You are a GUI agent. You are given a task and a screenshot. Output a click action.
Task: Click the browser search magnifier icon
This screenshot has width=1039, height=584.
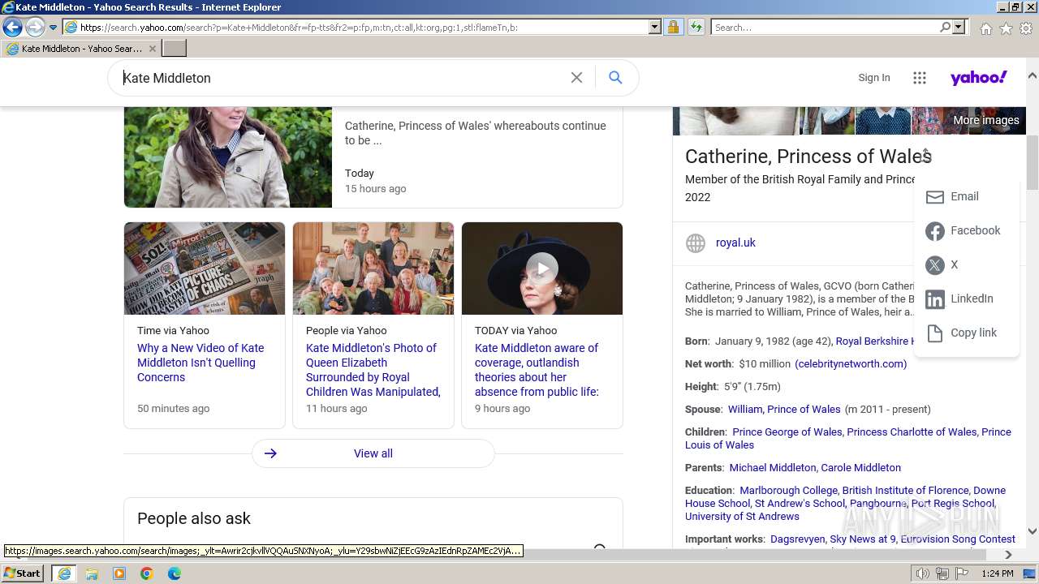tap(945, 28)
